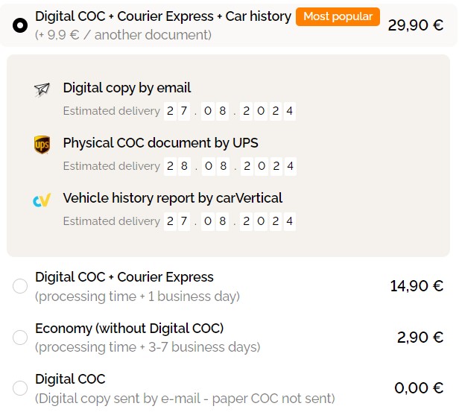Click the 2,90 € Economy price
Viewport: 459px width, 412px height.
click(x=420, y=337)
